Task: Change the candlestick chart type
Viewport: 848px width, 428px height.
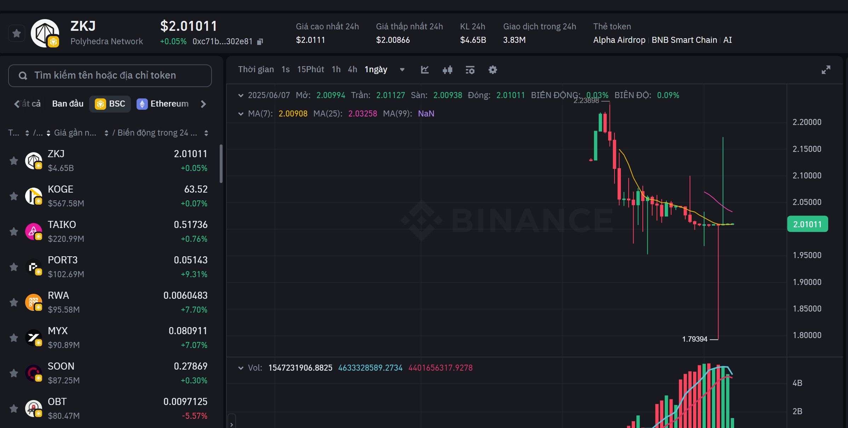Action: point(448,70)
